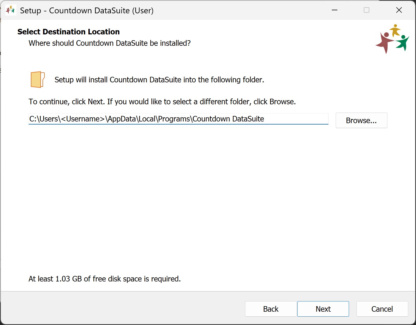Viewport: 416px width, 325px height.
Task: Focus the destination folder path field
Action: (178, 119)
